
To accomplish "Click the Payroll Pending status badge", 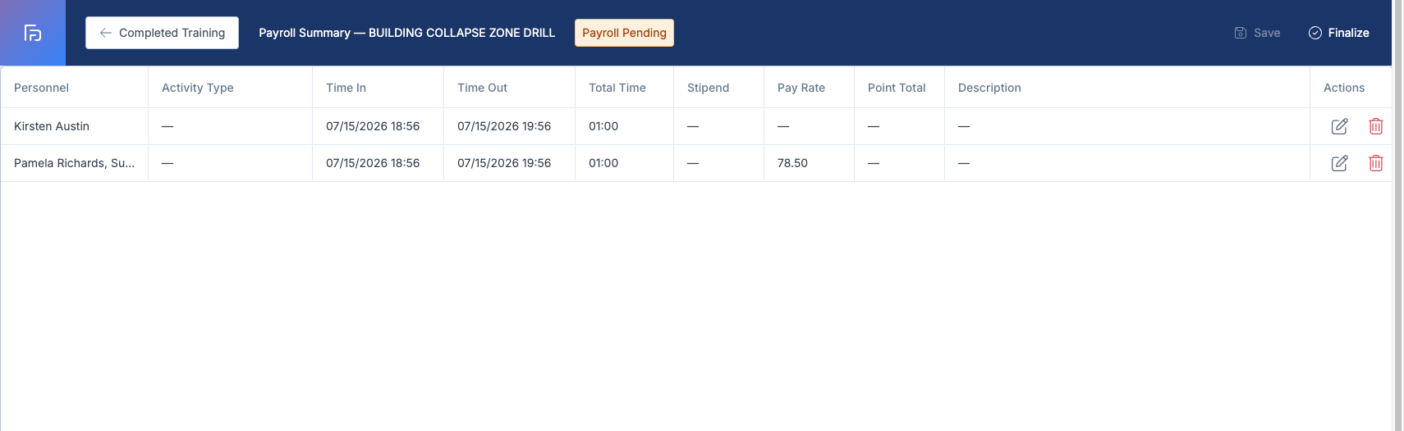I will 624,33.
